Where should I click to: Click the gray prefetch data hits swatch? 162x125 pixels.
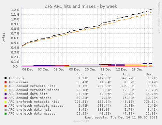pyautogui.click(x=6, y=110)
